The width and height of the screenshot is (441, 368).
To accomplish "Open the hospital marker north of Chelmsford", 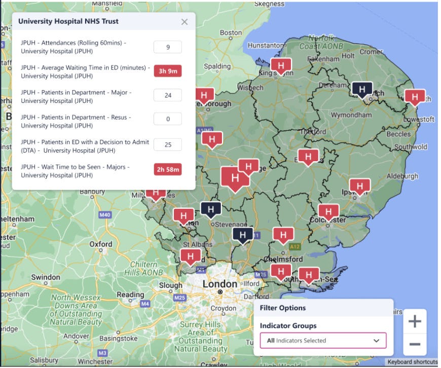I will coord(283,236).
